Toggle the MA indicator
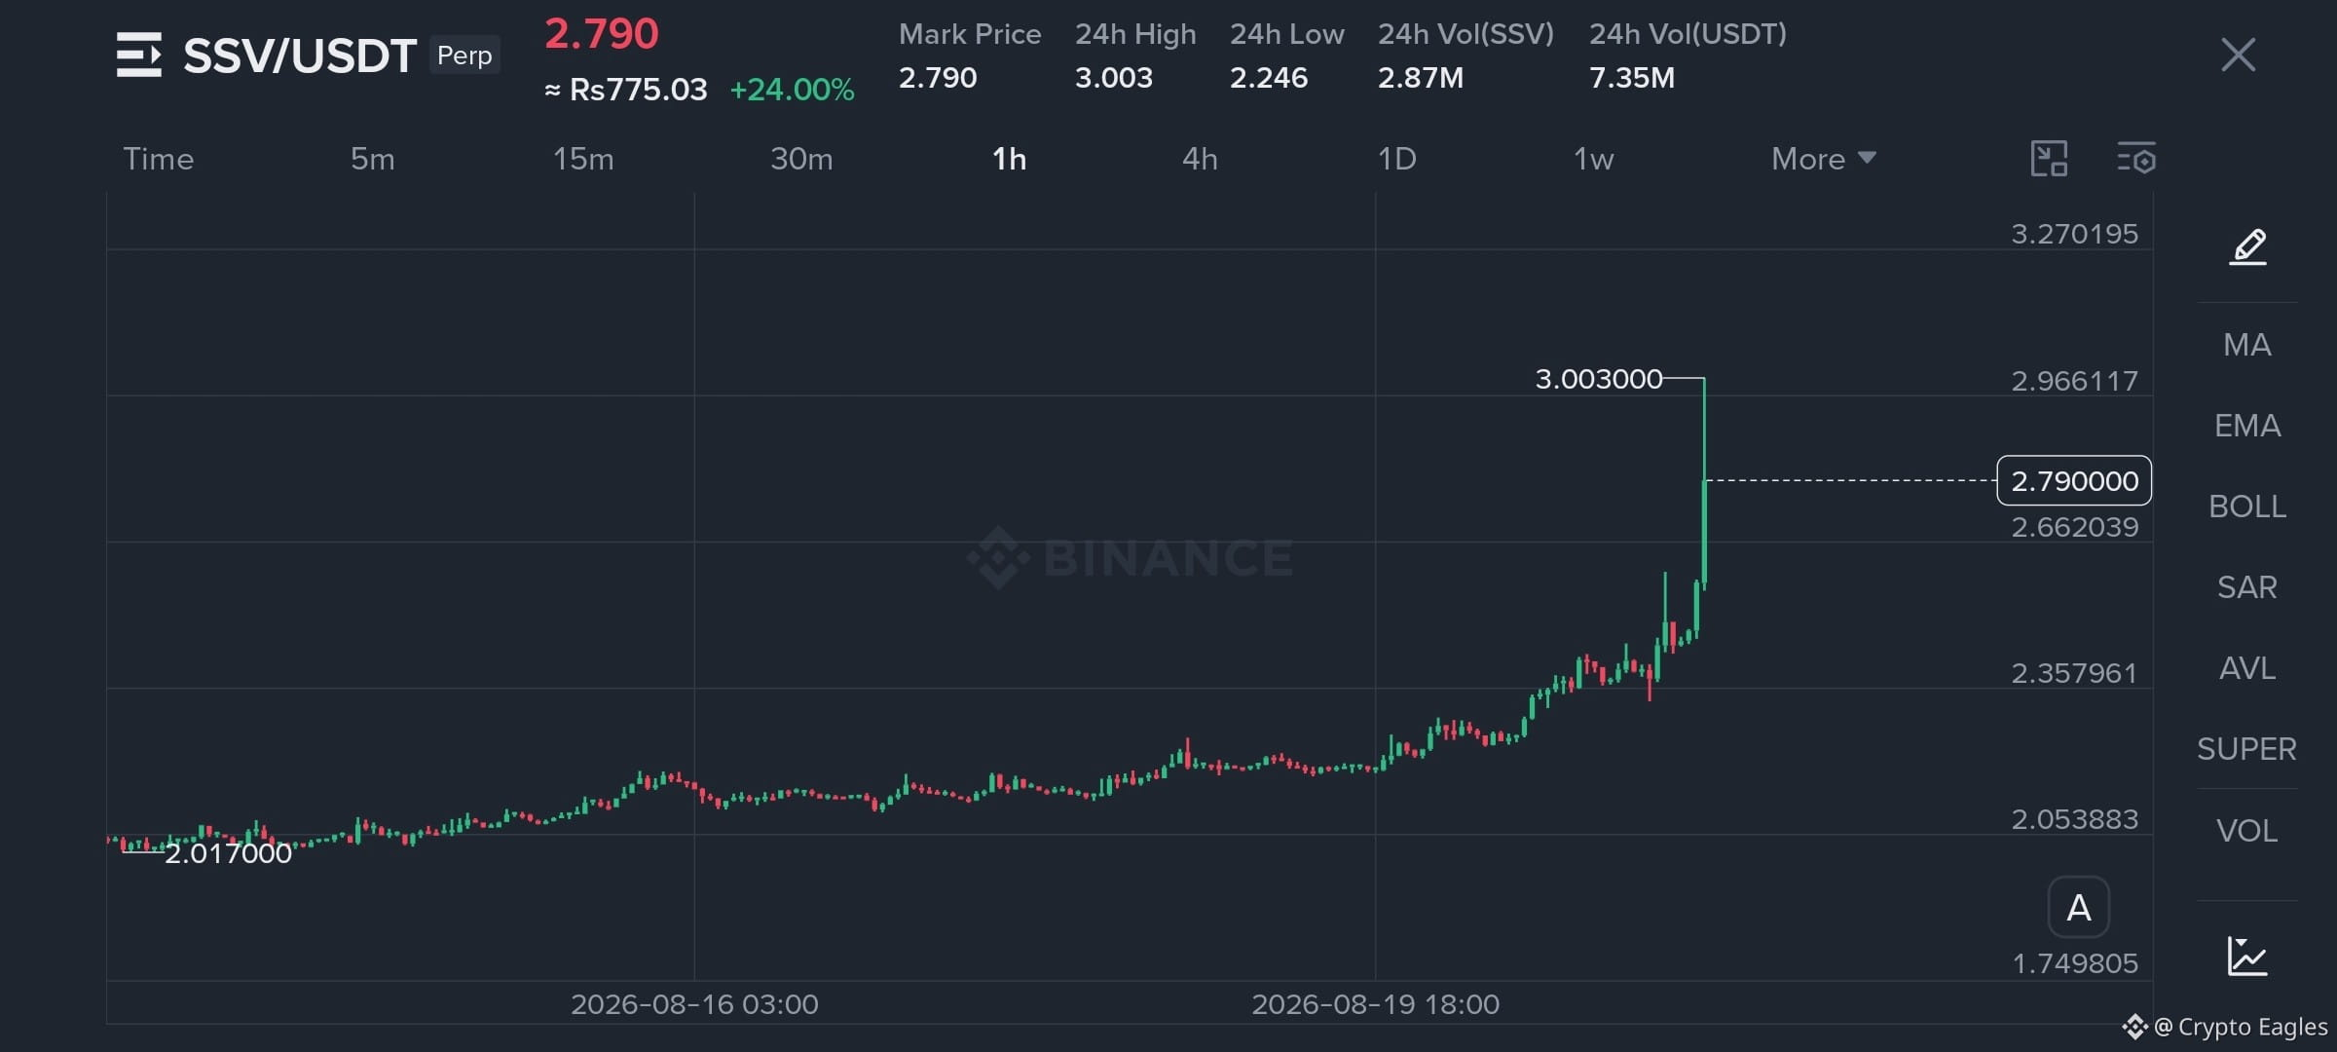Screen dimensions: 2337x1052 click(x=2247, y=345)
